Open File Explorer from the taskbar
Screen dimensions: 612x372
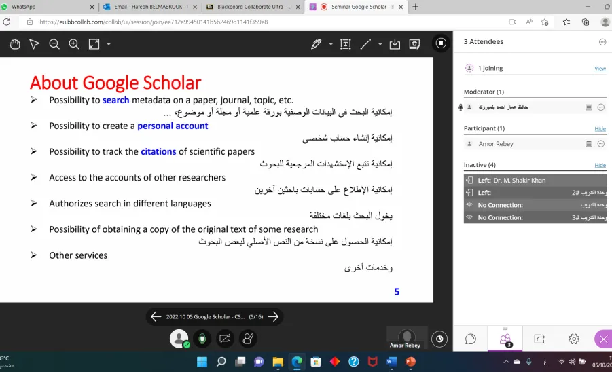point(278,362)
